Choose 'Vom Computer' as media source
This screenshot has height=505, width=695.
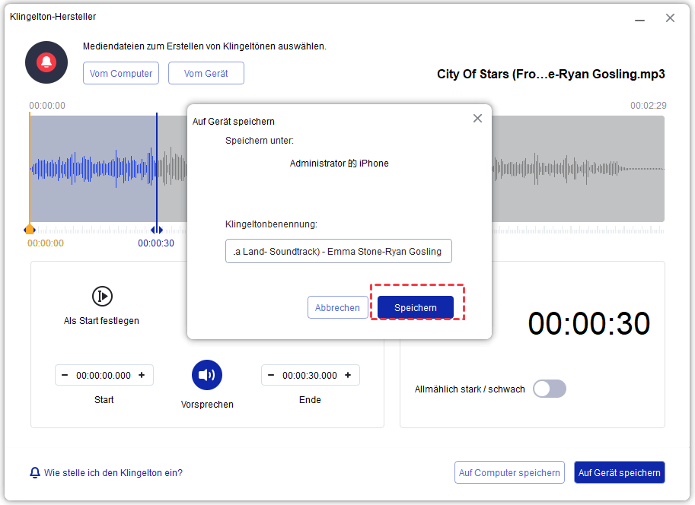121,73
